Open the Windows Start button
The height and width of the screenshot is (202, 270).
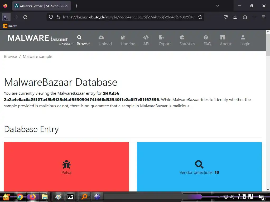[x=6, y=197]
